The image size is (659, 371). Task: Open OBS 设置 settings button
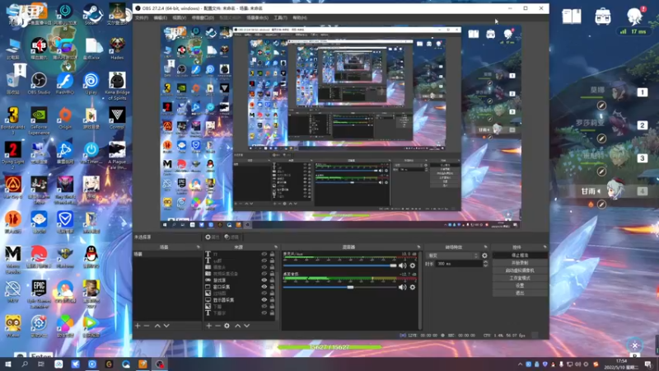520,285
